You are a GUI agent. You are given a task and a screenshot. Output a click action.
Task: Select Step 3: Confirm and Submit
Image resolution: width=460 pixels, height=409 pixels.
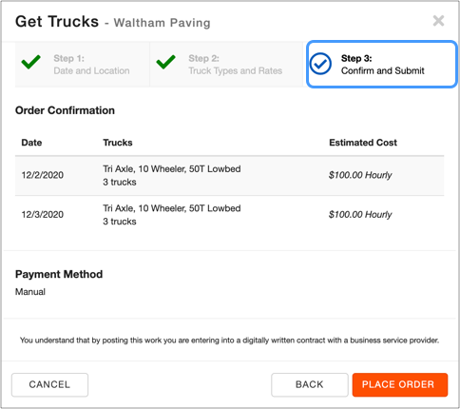(381, 65)
